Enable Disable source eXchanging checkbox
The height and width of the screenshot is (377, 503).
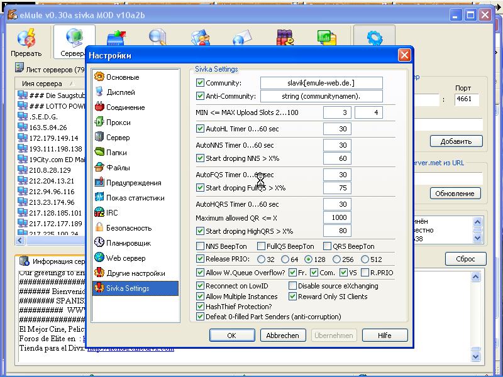click(292, 285)
